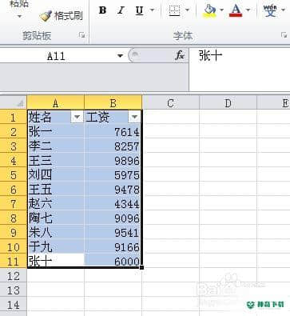Open 剪贴板 dialog launcher
The height and width of the screenshot is (316, 290).
coord(82,35)
